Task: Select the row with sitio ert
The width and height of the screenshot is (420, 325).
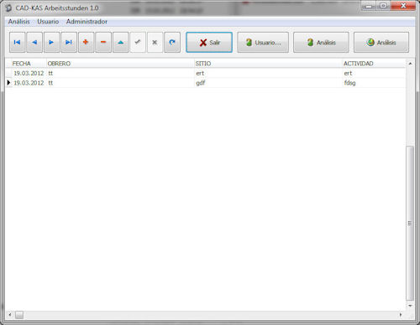Action: click(x=206, y=73)
